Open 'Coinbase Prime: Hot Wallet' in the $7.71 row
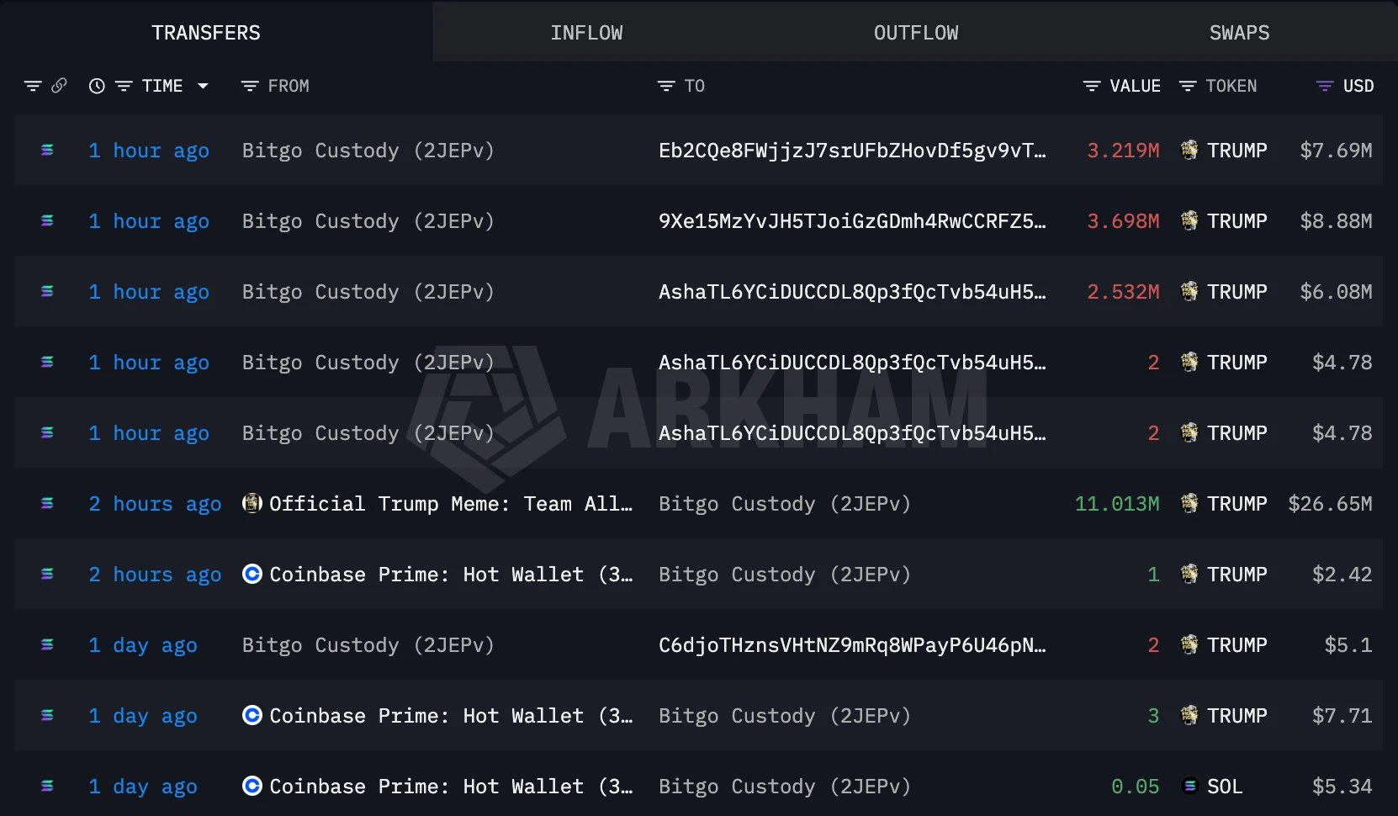Screen dimensions: 1398x816 451,716
